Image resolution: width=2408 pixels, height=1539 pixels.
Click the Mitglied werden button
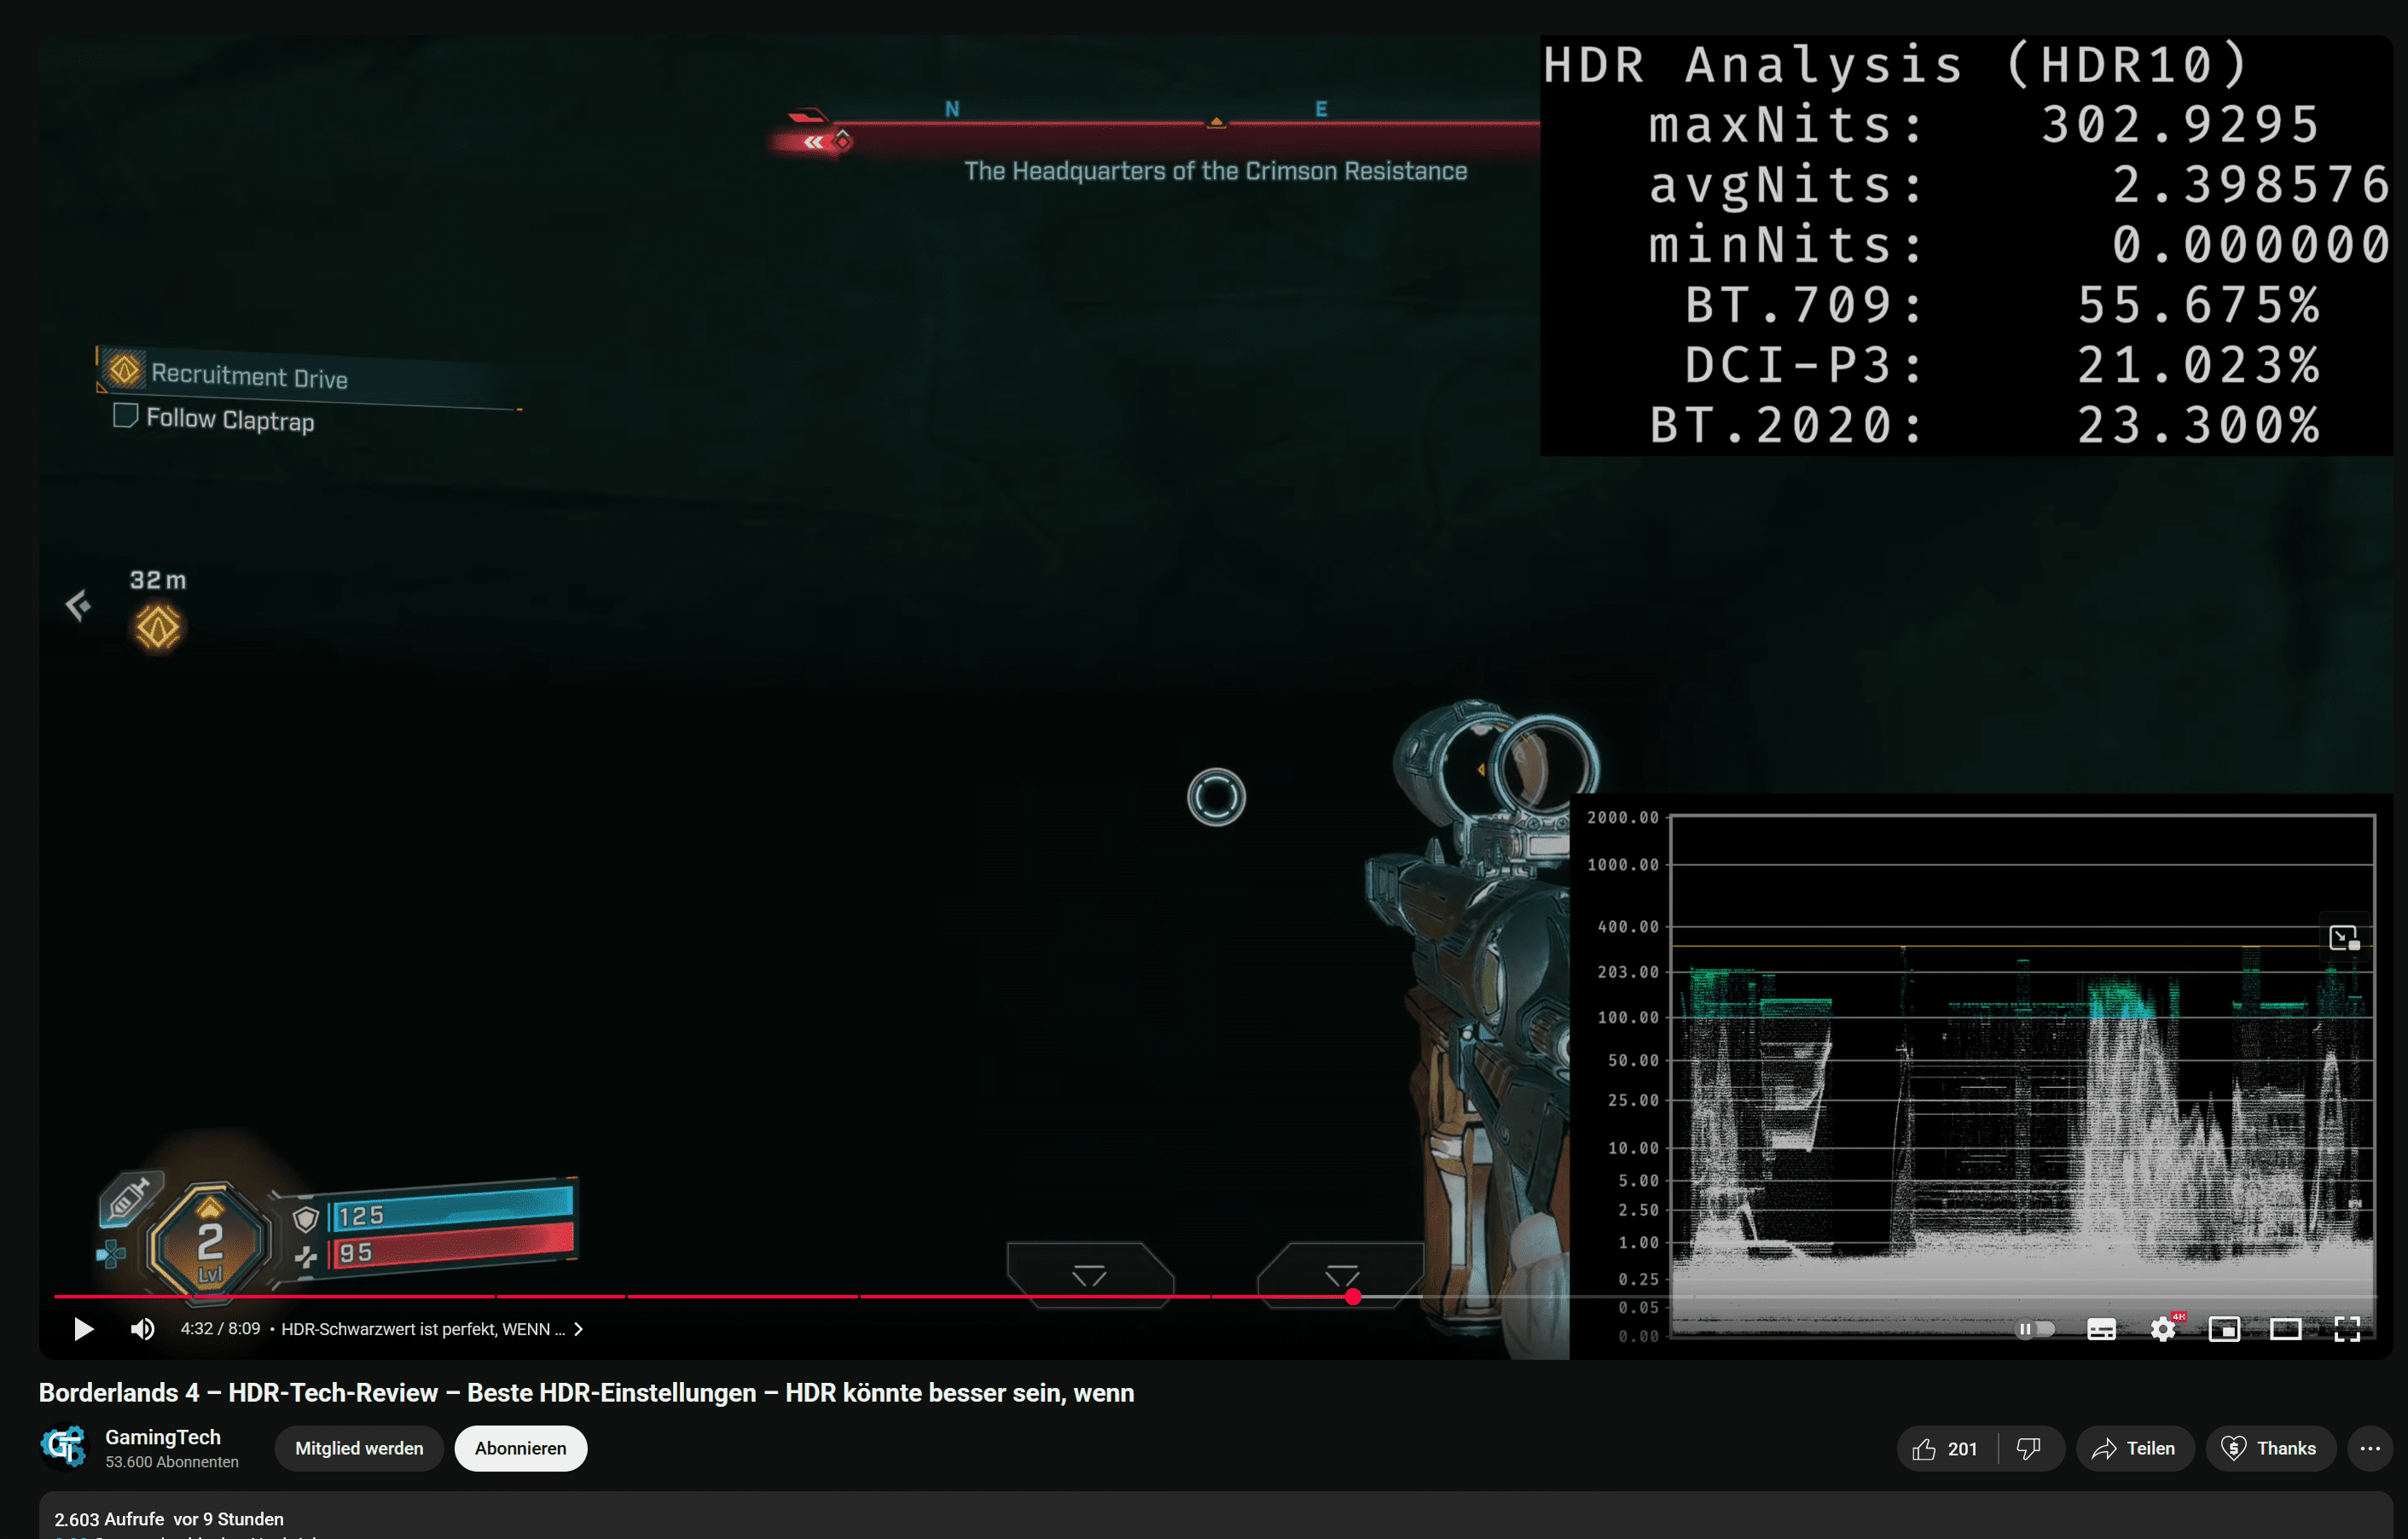[x=359, y=1449]
